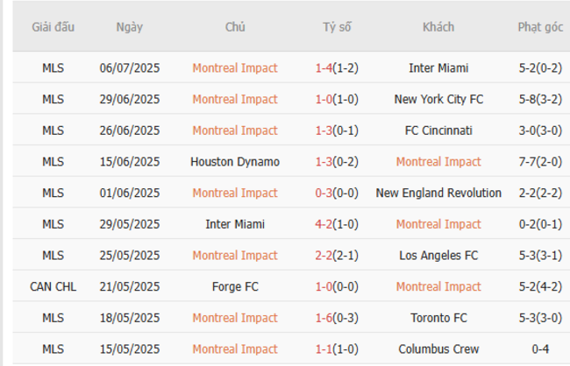
Task: Click Inter Miami in the 06/07/2025 match row
Action: 438,67
